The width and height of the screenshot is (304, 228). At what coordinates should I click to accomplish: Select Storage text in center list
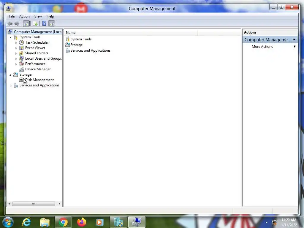coord(77,45)
